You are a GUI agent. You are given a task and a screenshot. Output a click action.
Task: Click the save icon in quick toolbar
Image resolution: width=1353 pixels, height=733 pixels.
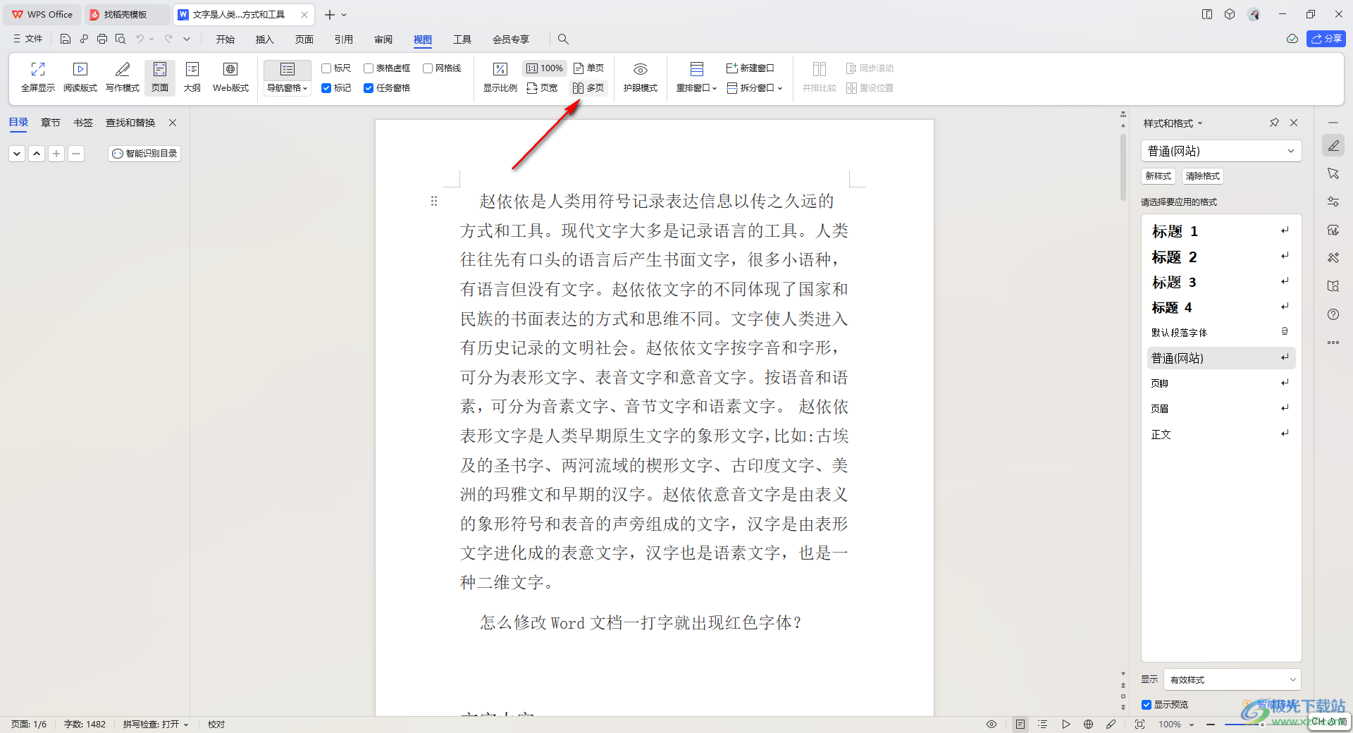click(66, 39)
